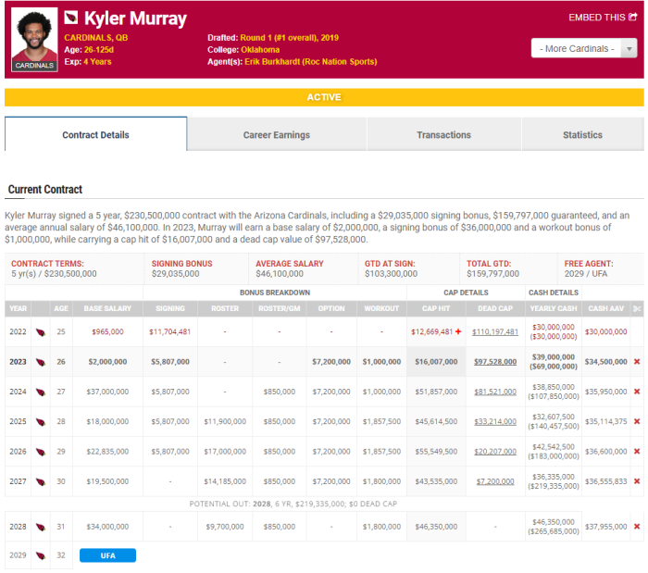Click the EMBED THIS link
This screenshot has width=648, height=573.
603,18
